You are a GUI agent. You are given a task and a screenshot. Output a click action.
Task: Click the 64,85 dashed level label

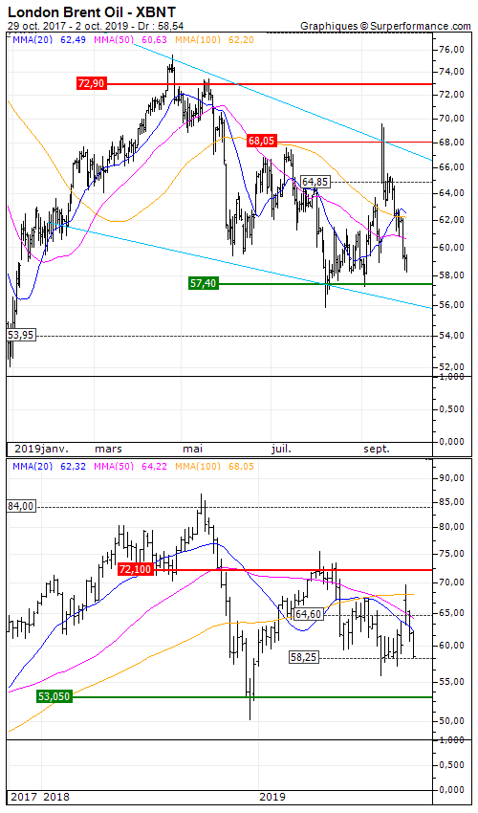coord(315,182)
